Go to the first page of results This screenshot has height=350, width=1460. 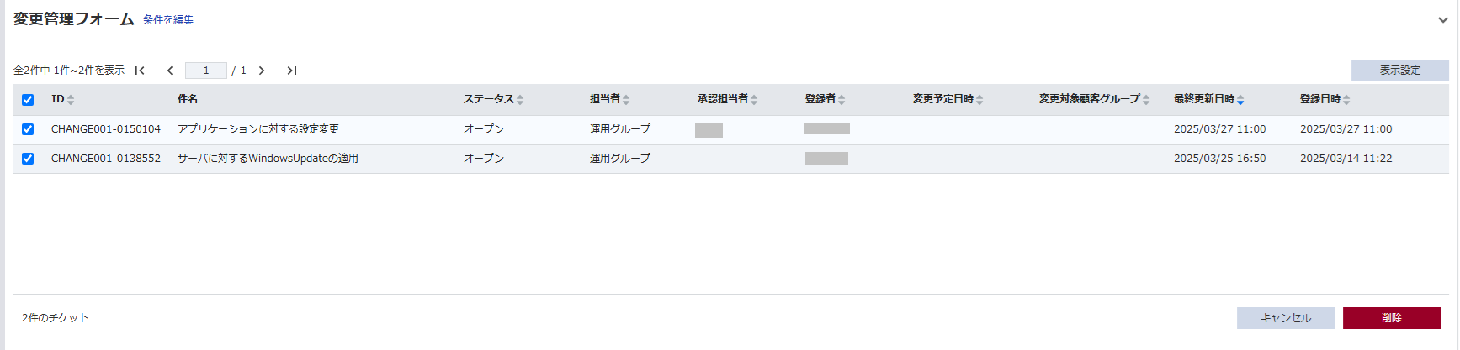pyautogui.click(x=140, y=71)
